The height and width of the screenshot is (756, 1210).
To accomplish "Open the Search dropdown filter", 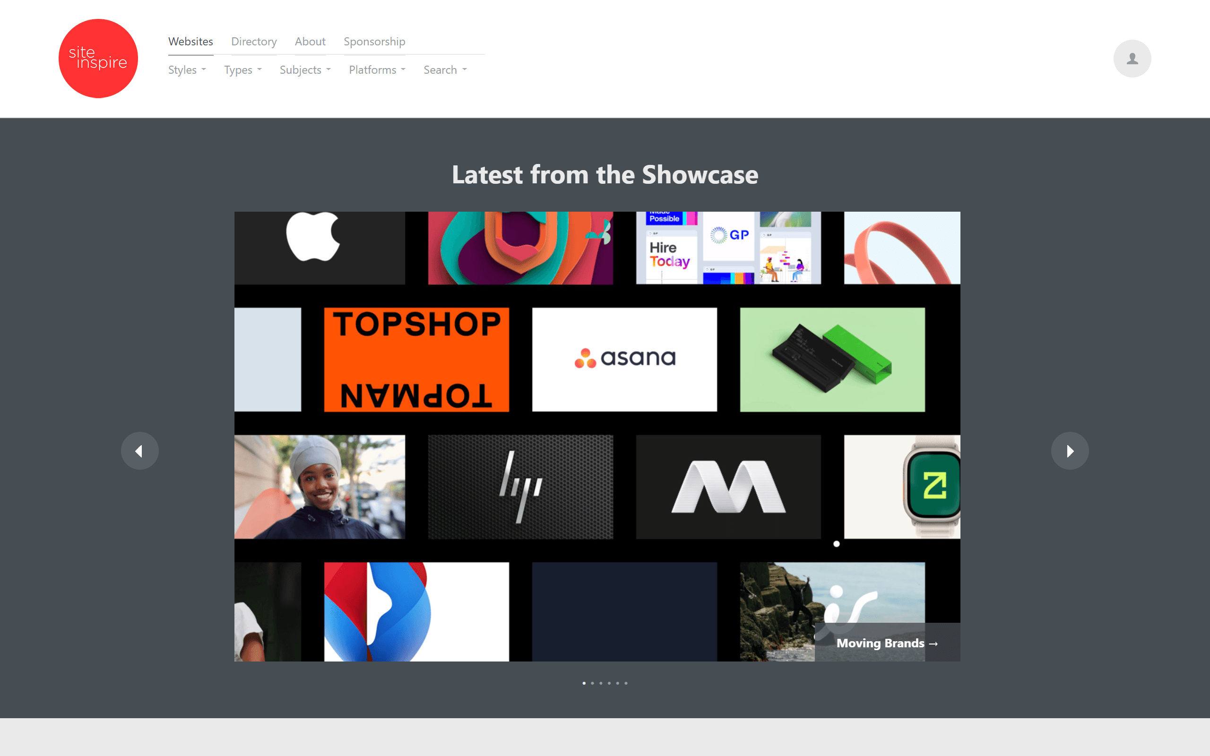I will click(444, 69).
